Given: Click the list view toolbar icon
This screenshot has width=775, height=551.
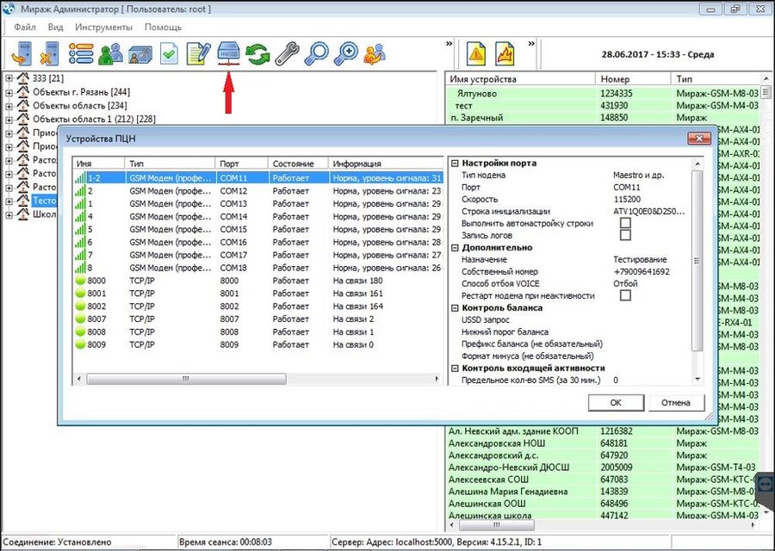Looking at the screenshot, I should point(81,54).
